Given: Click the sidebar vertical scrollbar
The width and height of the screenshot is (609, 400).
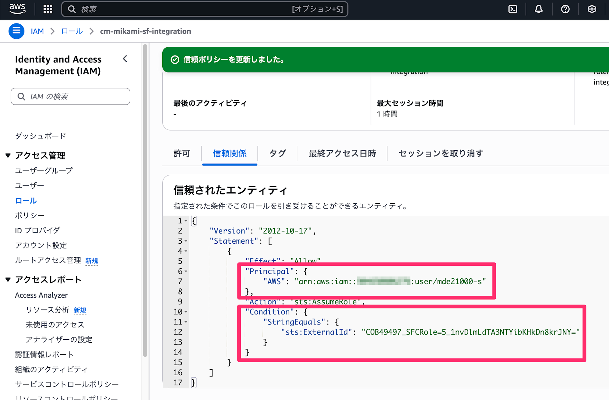Looking at the screenshot, I should tap(145, 200).
